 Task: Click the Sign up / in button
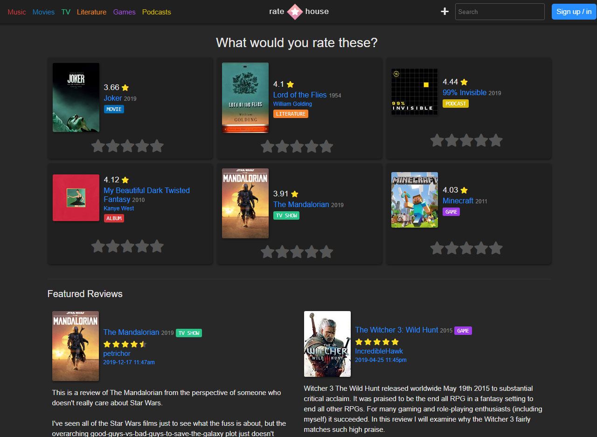[x=574, y=12]
